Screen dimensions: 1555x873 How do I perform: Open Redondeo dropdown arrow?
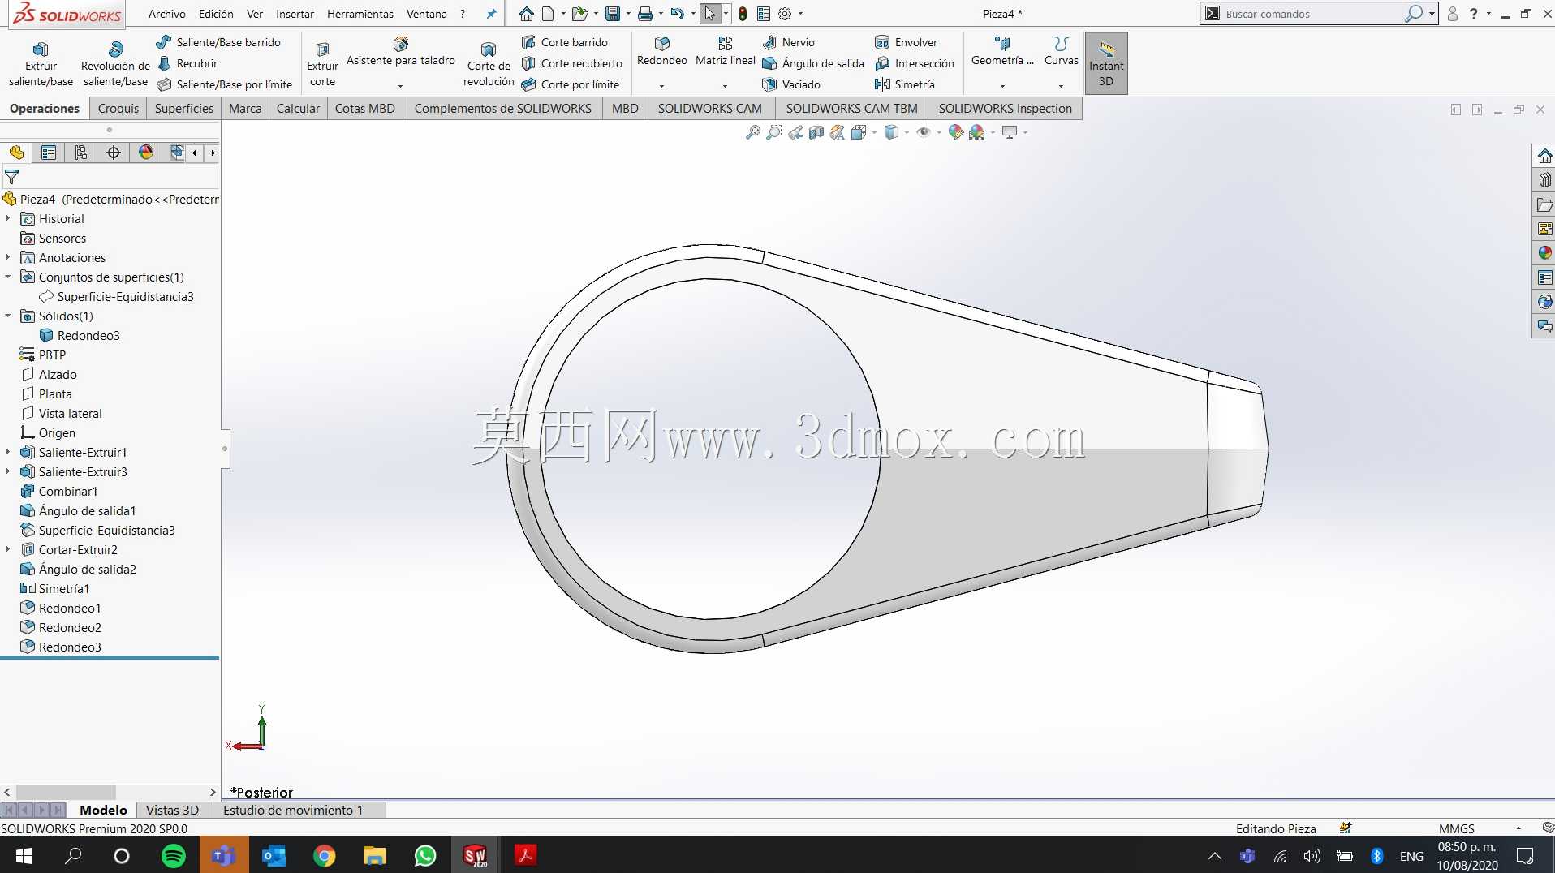pyautogui.click(x=661, y=85)
